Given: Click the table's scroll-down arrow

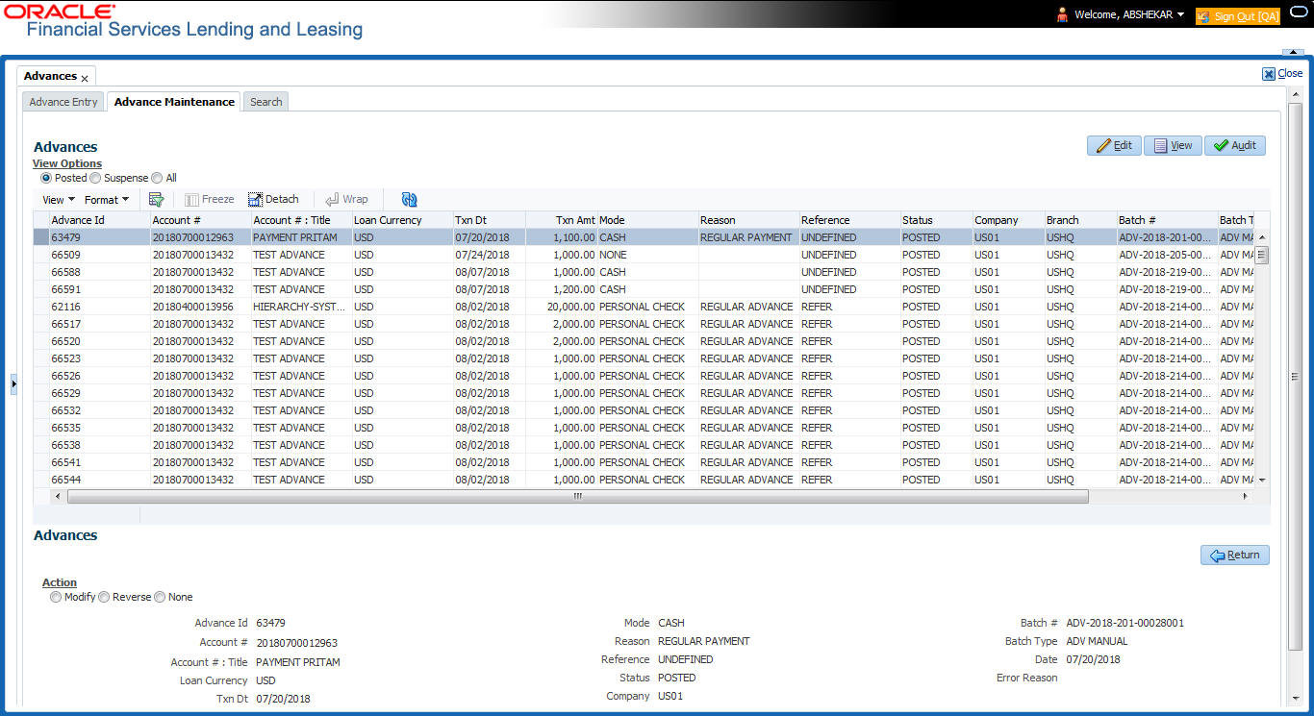Looking at the screenshot, I should click(x=1262, y=480).
